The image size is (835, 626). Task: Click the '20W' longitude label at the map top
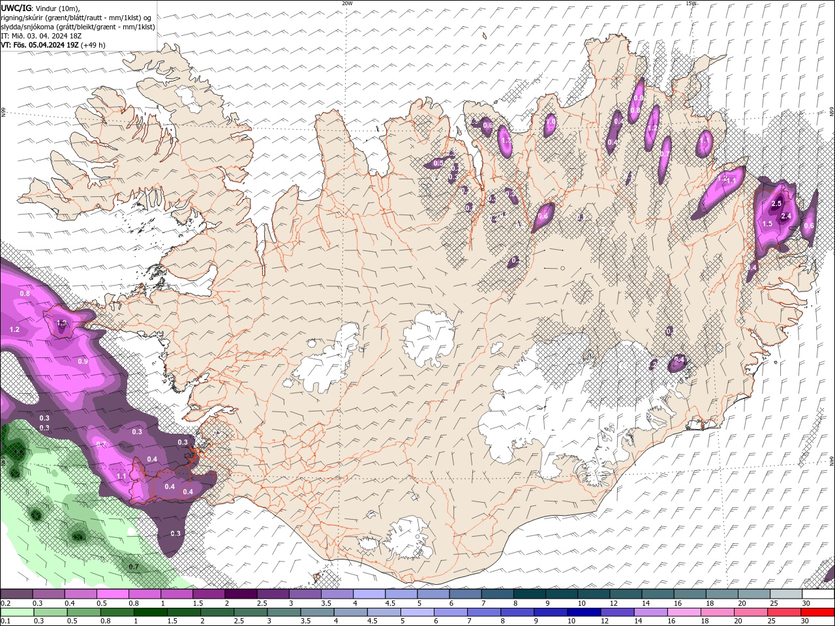coord(347,3)
